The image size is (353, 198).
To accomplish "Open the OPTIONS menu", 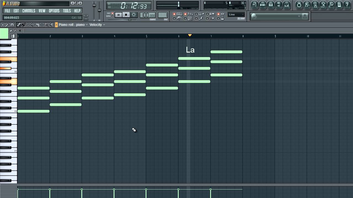I will pos(54,11).
